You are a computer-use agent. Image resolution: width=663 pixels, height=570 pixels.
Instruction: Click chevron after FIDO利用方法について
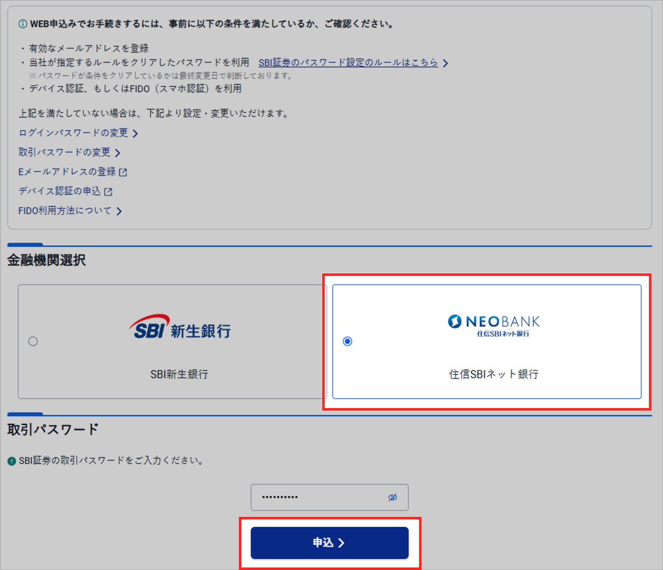pos(119,211)
